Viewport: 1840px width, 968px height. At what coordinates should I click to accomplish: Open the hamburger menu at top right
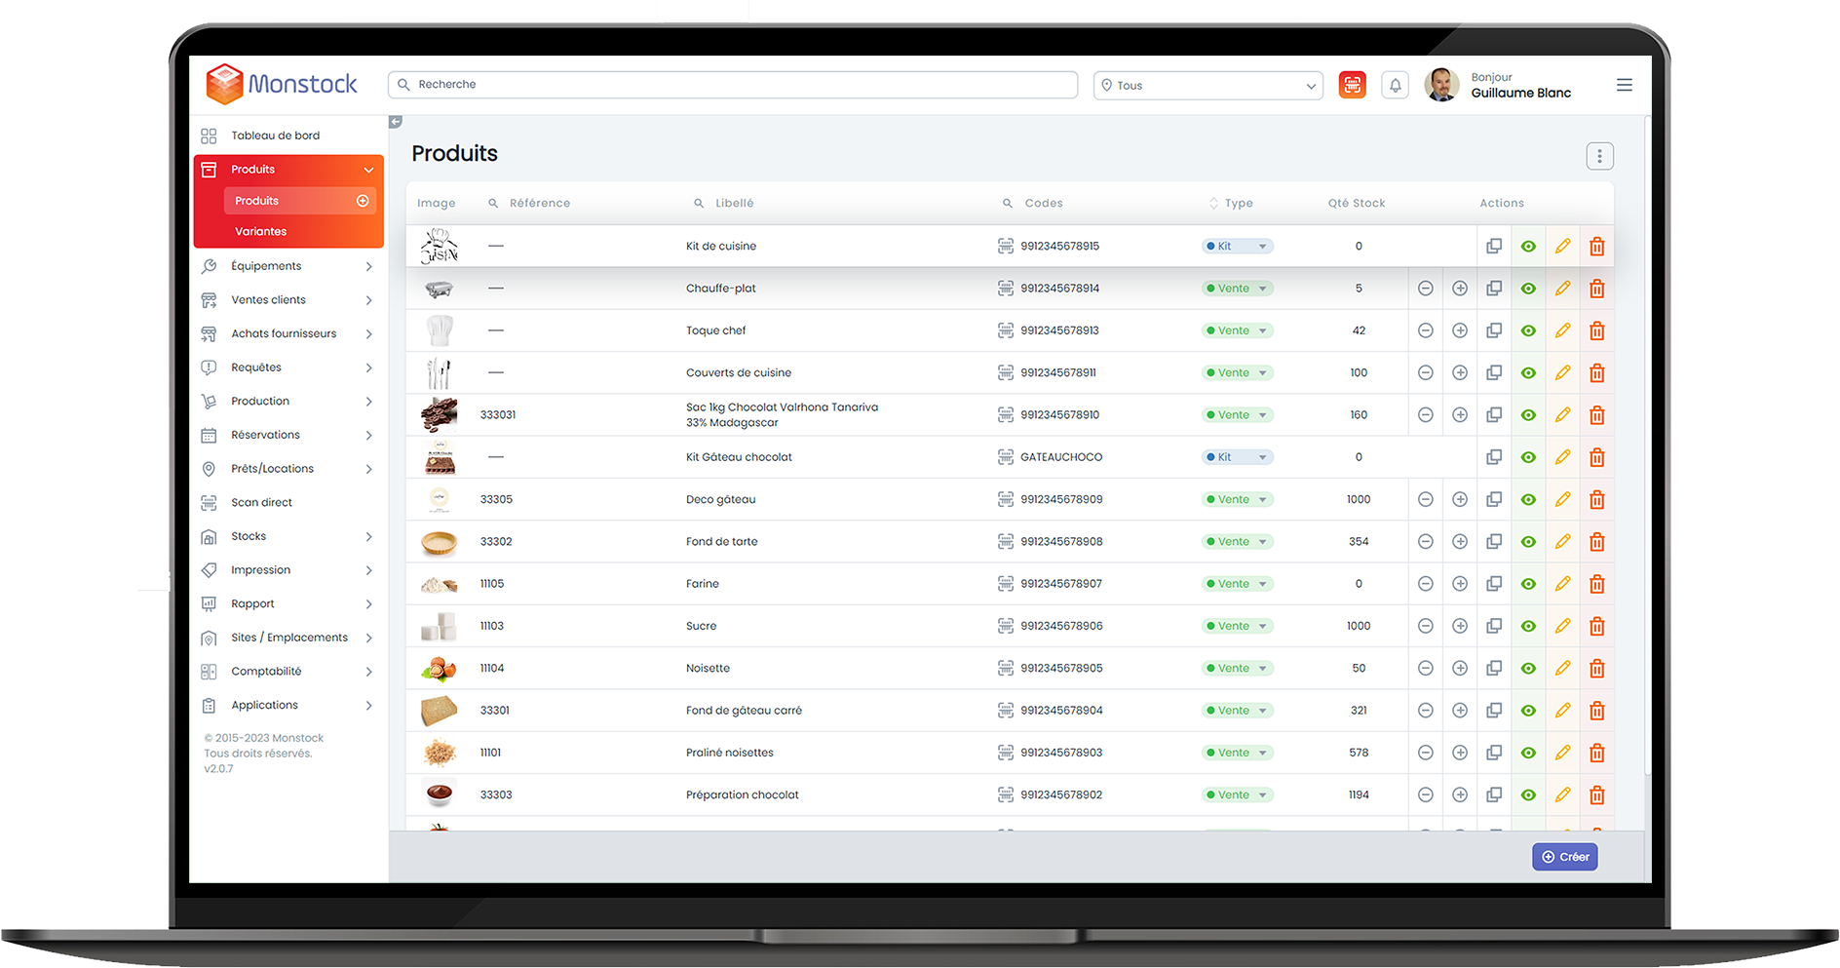[1624, 85]
